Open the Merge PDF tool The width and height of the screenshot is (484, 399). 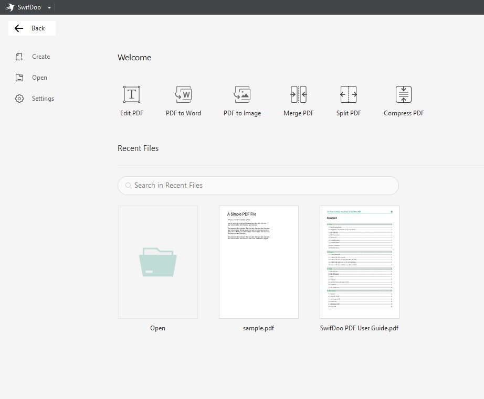(x=299, y=101)
